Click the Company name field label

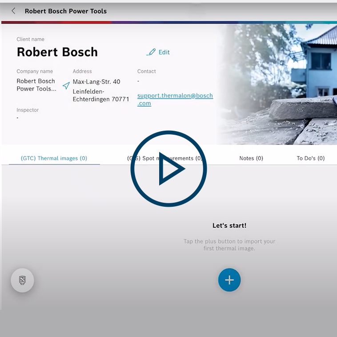(35, 71)
